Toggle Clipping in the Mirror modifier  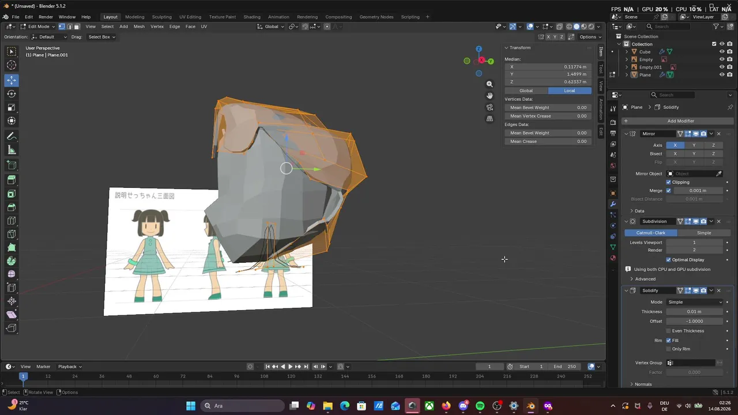pos(668,182)
